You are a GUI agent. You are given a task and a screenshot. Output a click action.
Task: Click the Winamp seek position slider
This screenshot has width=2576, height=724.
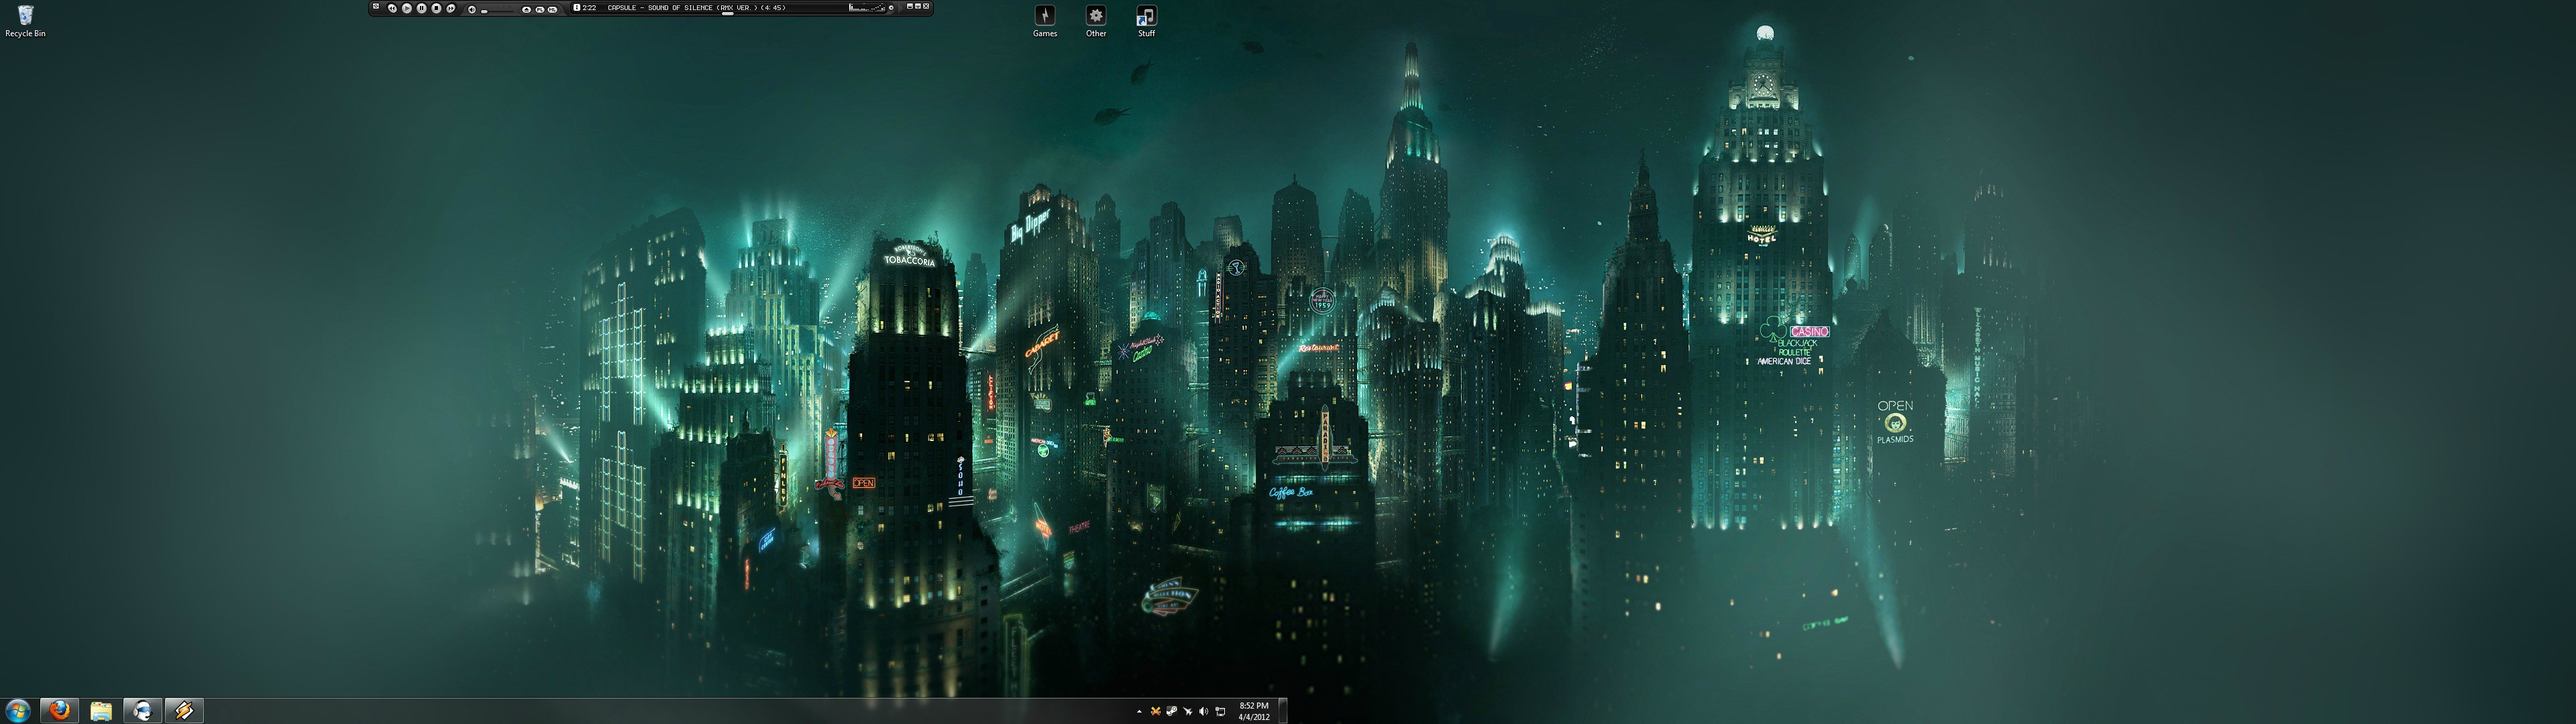point(728,14)
